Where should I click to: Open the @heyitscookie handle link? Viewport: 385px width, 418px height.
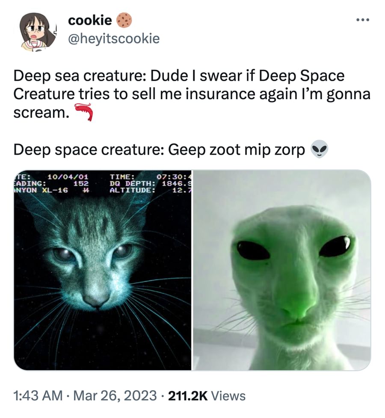coord(114,38)
